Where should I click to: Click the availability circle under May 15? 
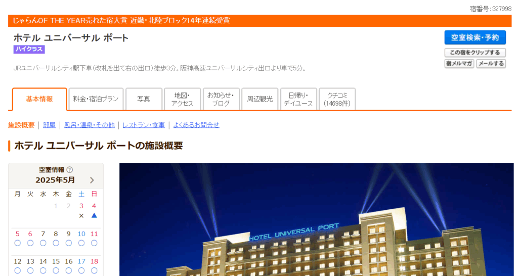pyautogui.click(x=56, y=271)
